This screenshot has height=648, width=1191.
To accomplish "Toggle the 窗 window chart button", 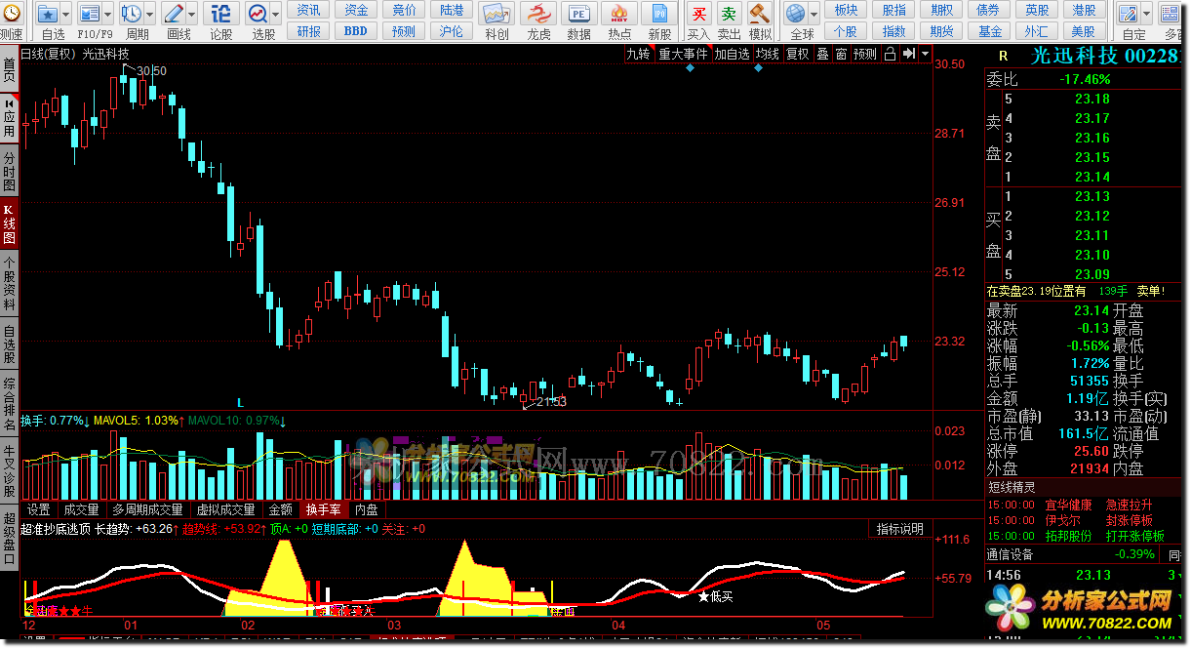I will (841, 54).
